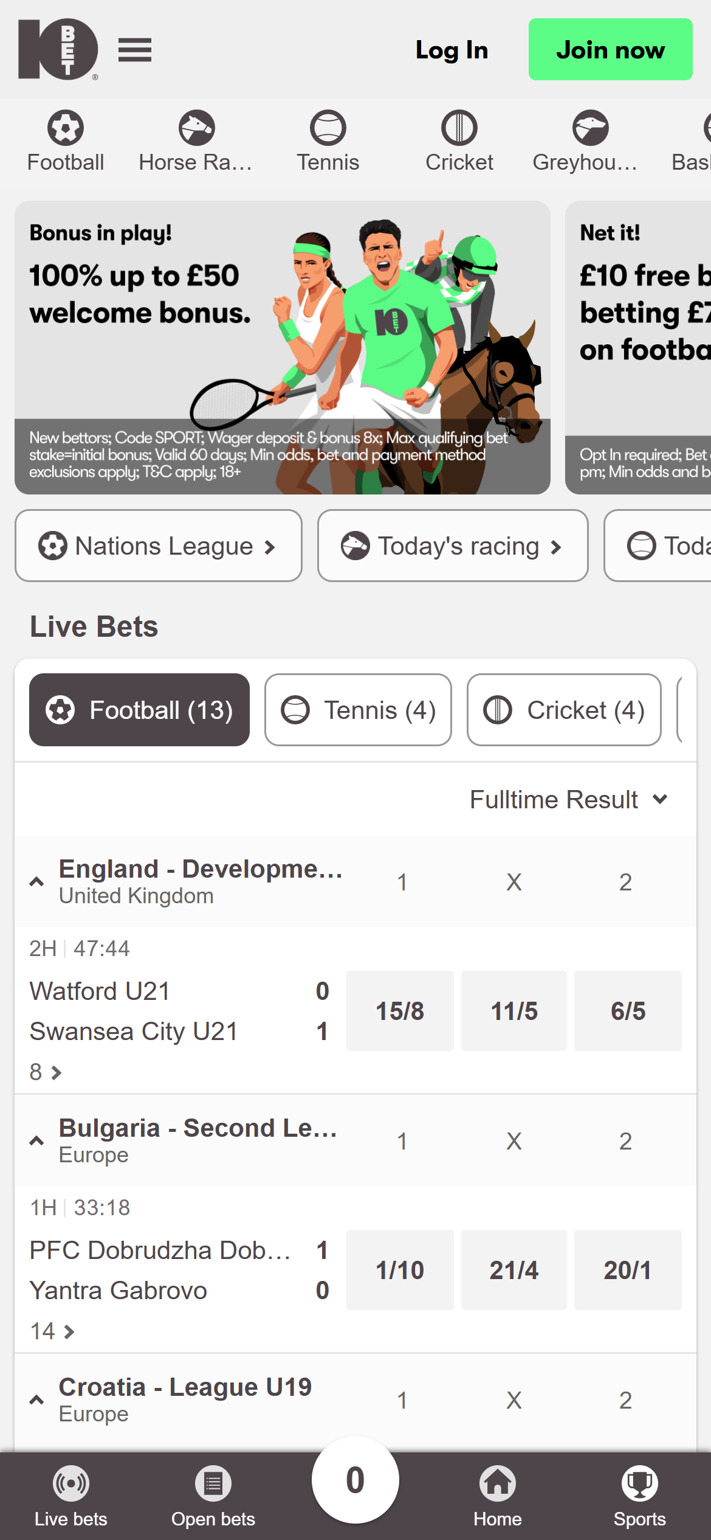This screenshot has width=711, height=1540.
Task: Collapse the England Development league section
Action: point(36,882)
